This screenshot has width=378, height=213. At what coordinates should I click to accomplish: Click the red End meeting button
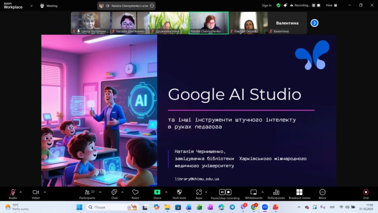click(366, 194)
